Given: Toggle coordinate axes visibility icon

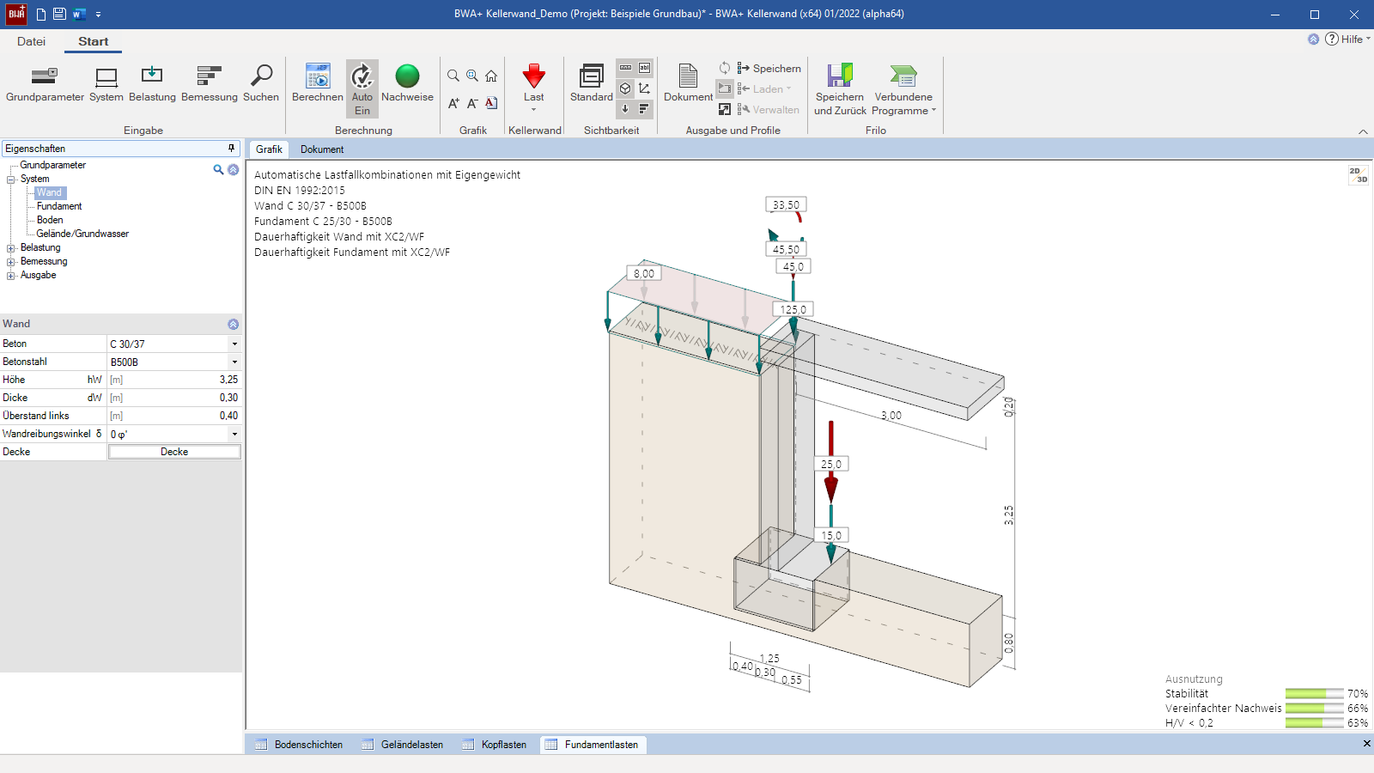Looking at the screenshot, I should coord(644,88).
